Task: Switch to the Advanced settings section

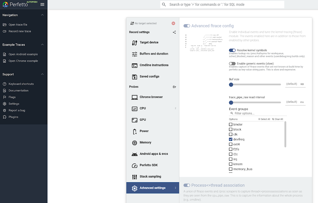Action: pos(152,187)
